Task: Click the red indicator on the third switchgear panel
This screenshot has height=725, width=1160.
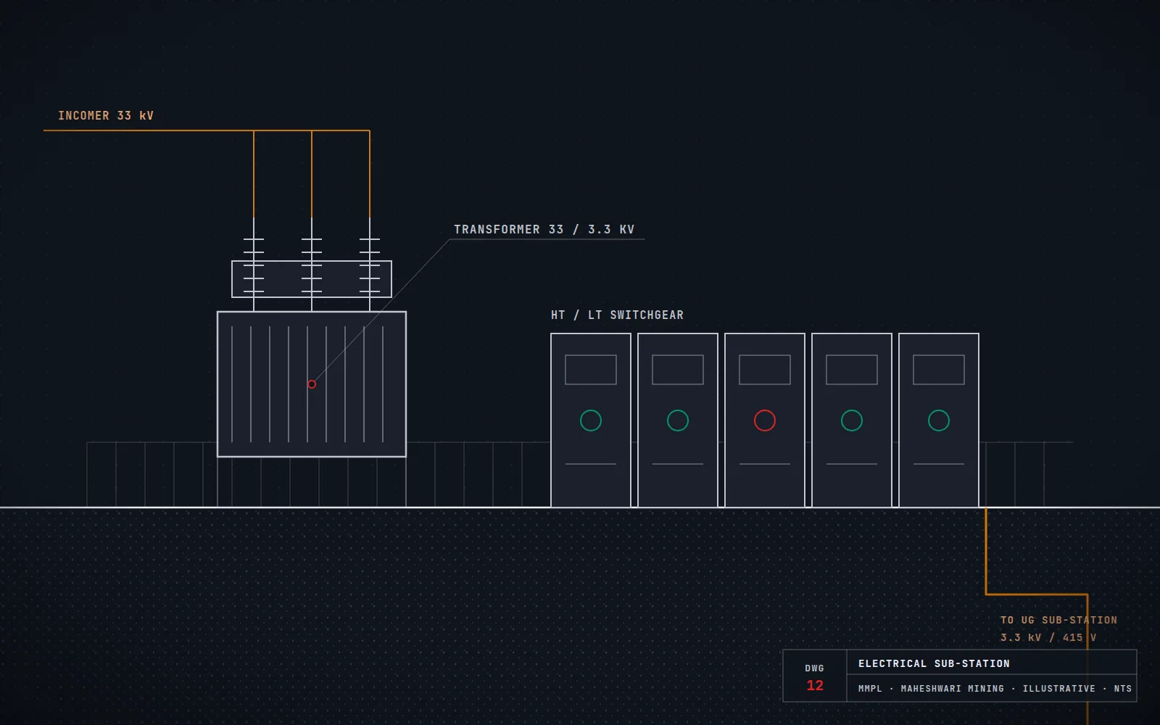Action: pyautogui.click(x=765, y=420)
